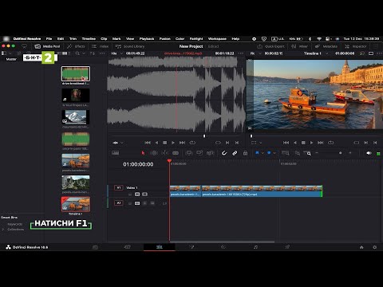
Task: Choose the Dynamic Trim Mode tool
Action: coord(165,153)
